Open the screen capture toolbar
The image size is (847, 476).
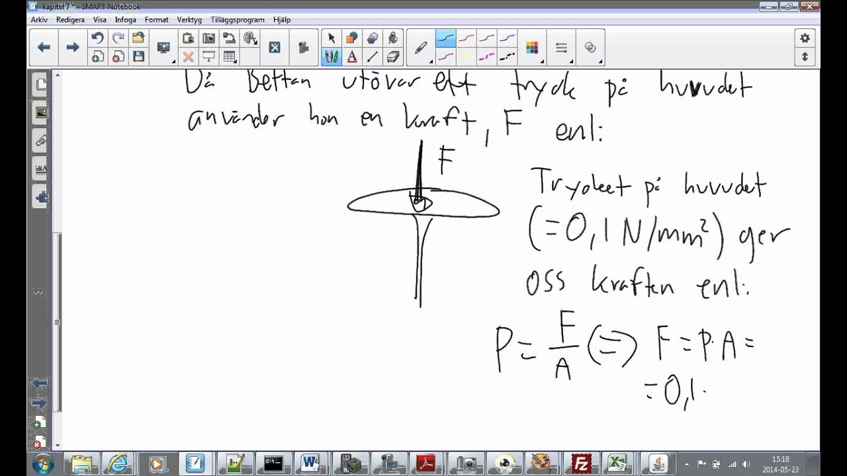(x=208, y=38)
